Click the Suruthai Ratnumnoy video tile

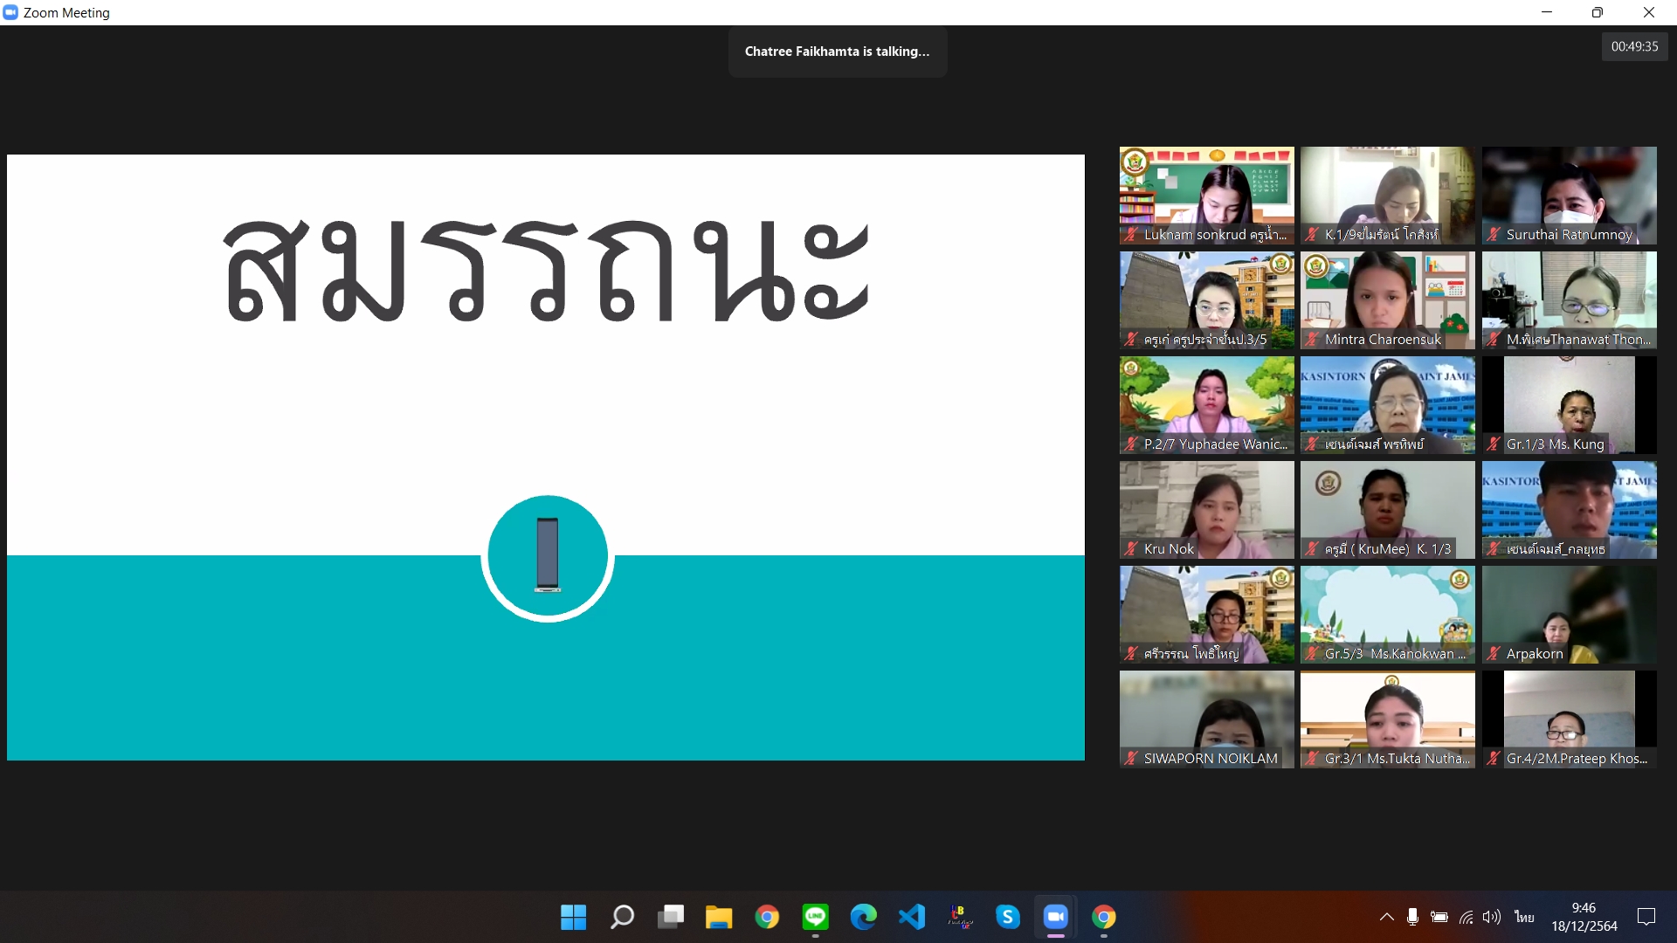coord(1569,196)
